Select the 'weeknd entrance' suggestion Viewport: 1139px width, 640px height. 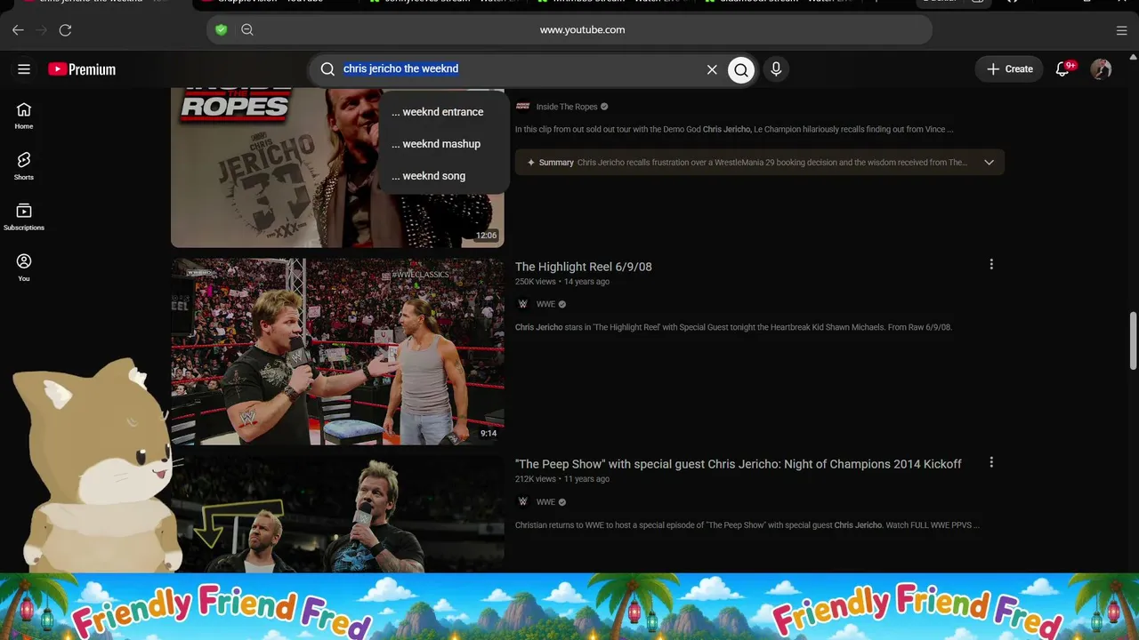[444, 112]
